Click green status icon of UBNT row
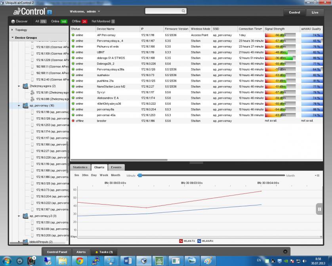The height and width of the screenshot is (266, 332). click(x=73, y=52)
